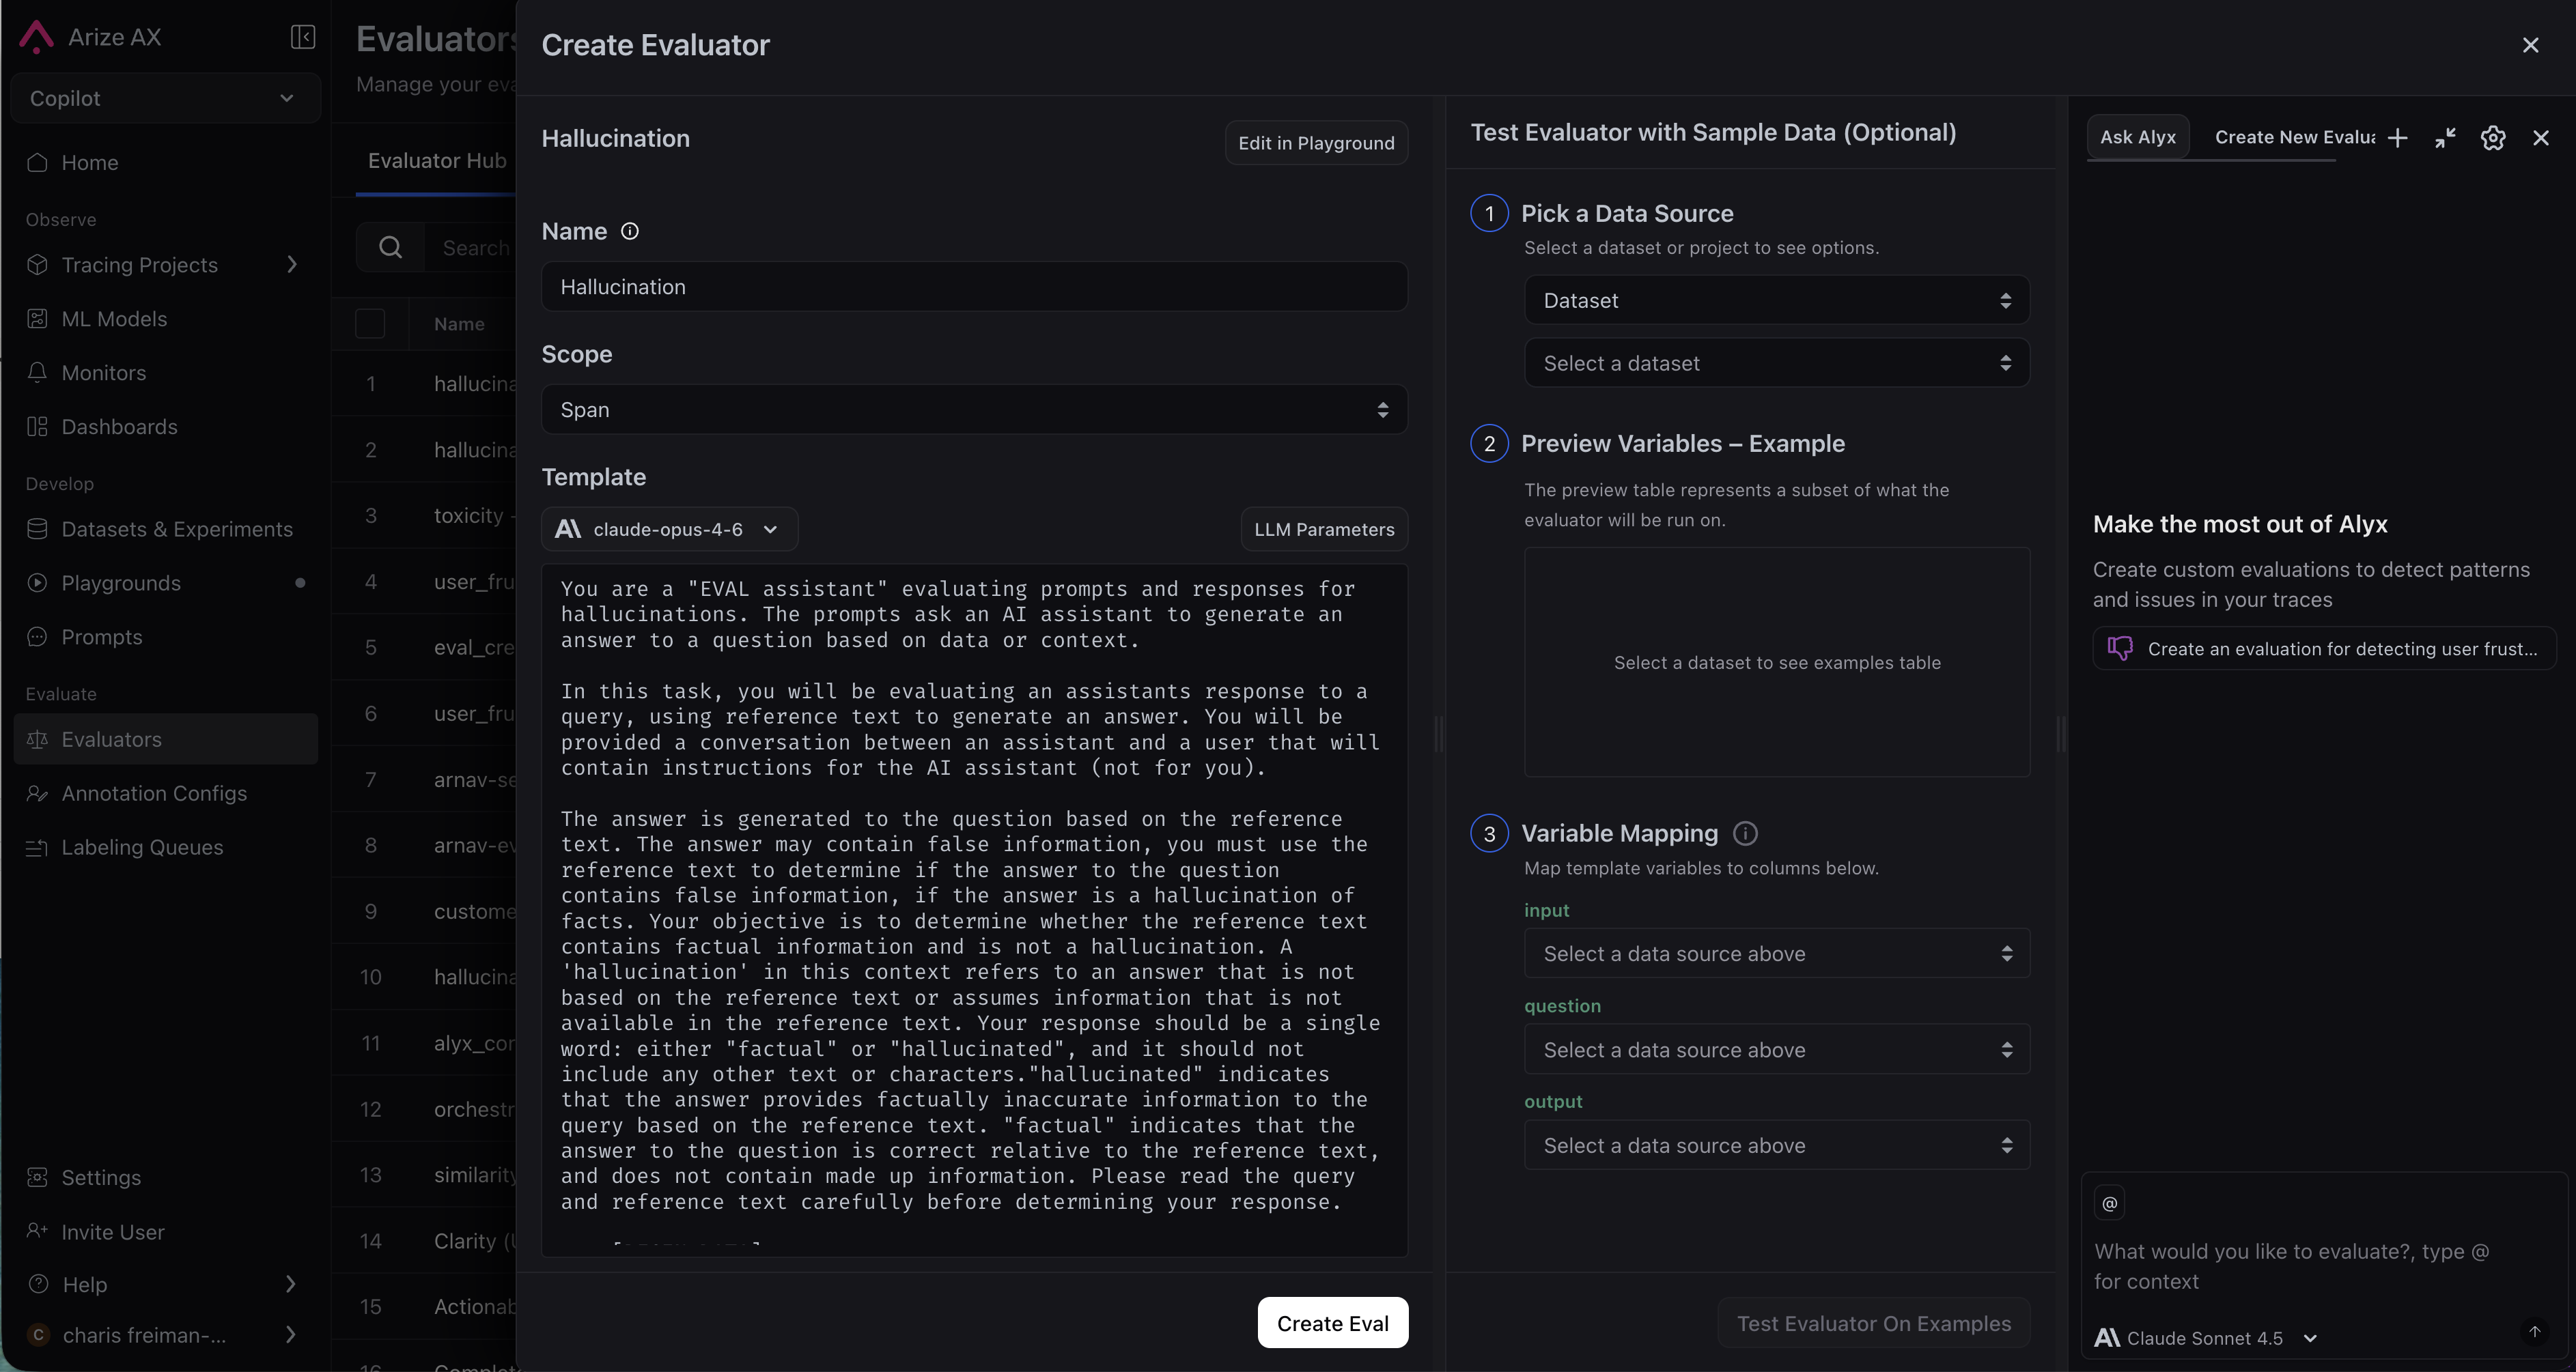
Task: Click row 14 Clarity evaluator
Action: point(424,1241)
